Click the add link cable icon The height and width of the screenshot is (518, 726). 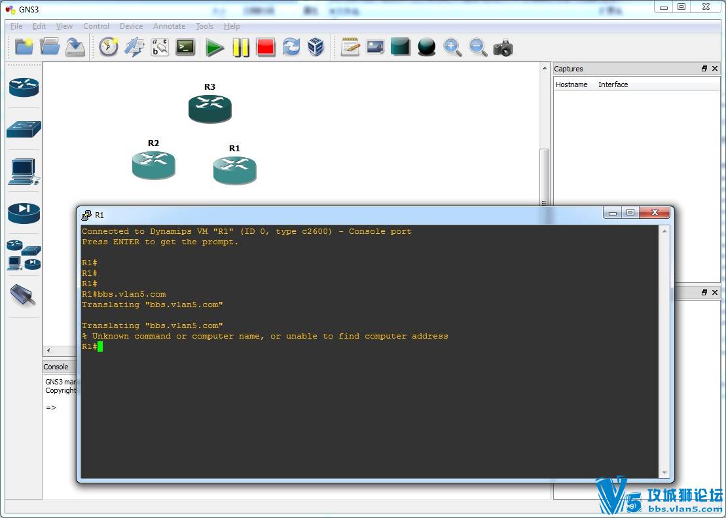tap(23, 295)
